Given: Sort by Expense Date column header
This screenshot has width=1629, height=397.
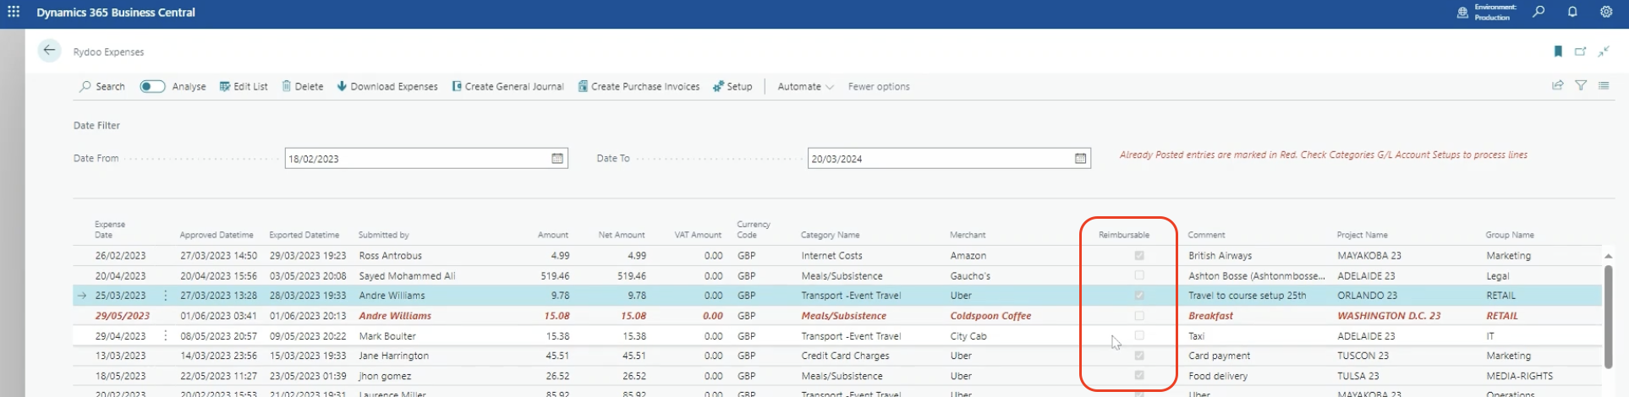Looking at the screenshot, I should (110, 230).
